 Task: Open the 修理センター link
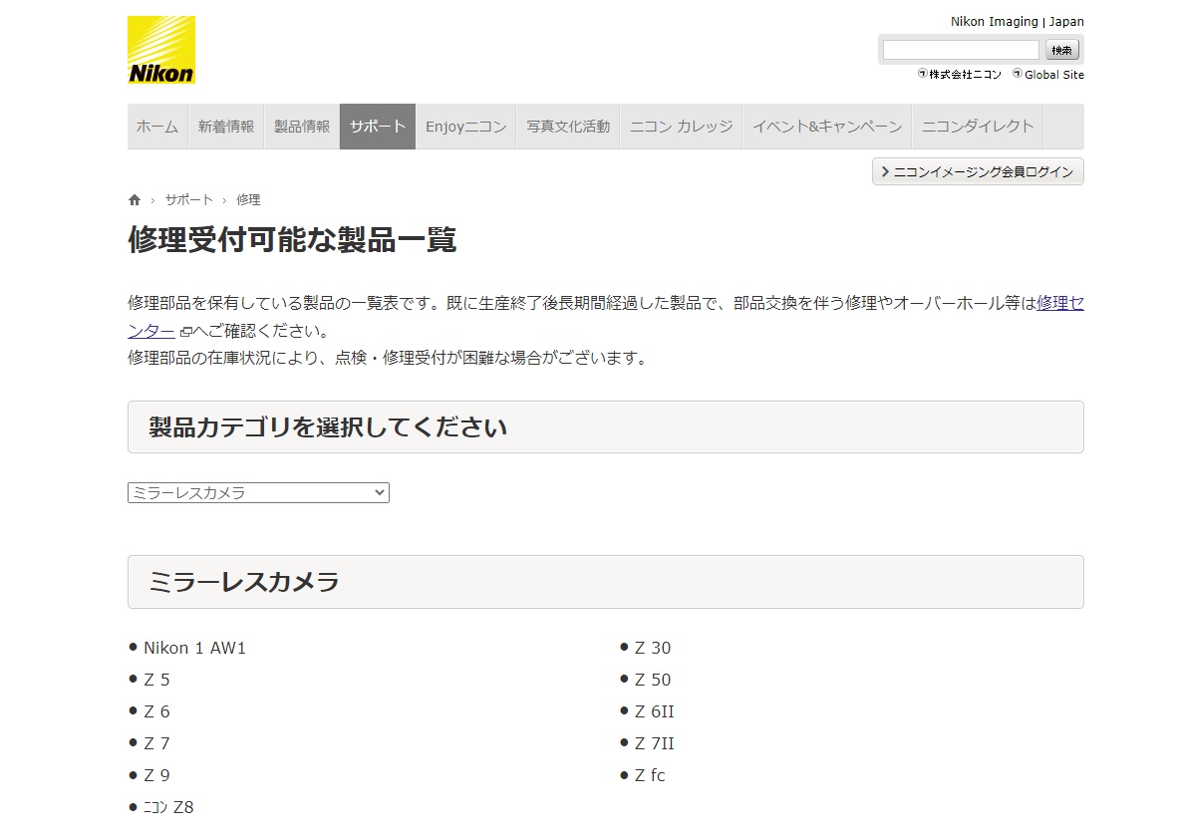(1060, 303)
